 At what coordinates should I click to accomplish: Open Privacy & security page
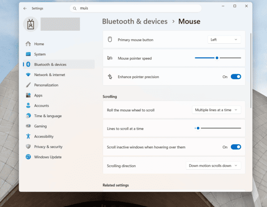point(59,146)
